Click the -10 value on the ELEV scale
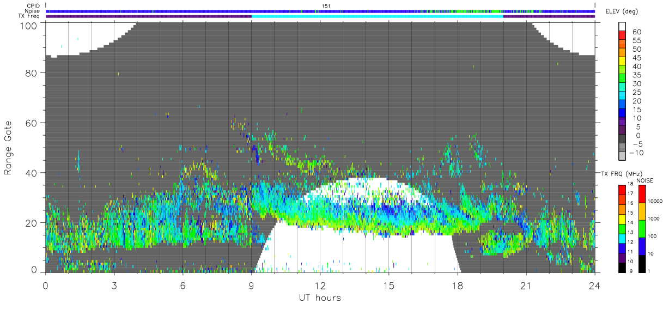Viewport: 669px width, 309px height. coord(636,153)
